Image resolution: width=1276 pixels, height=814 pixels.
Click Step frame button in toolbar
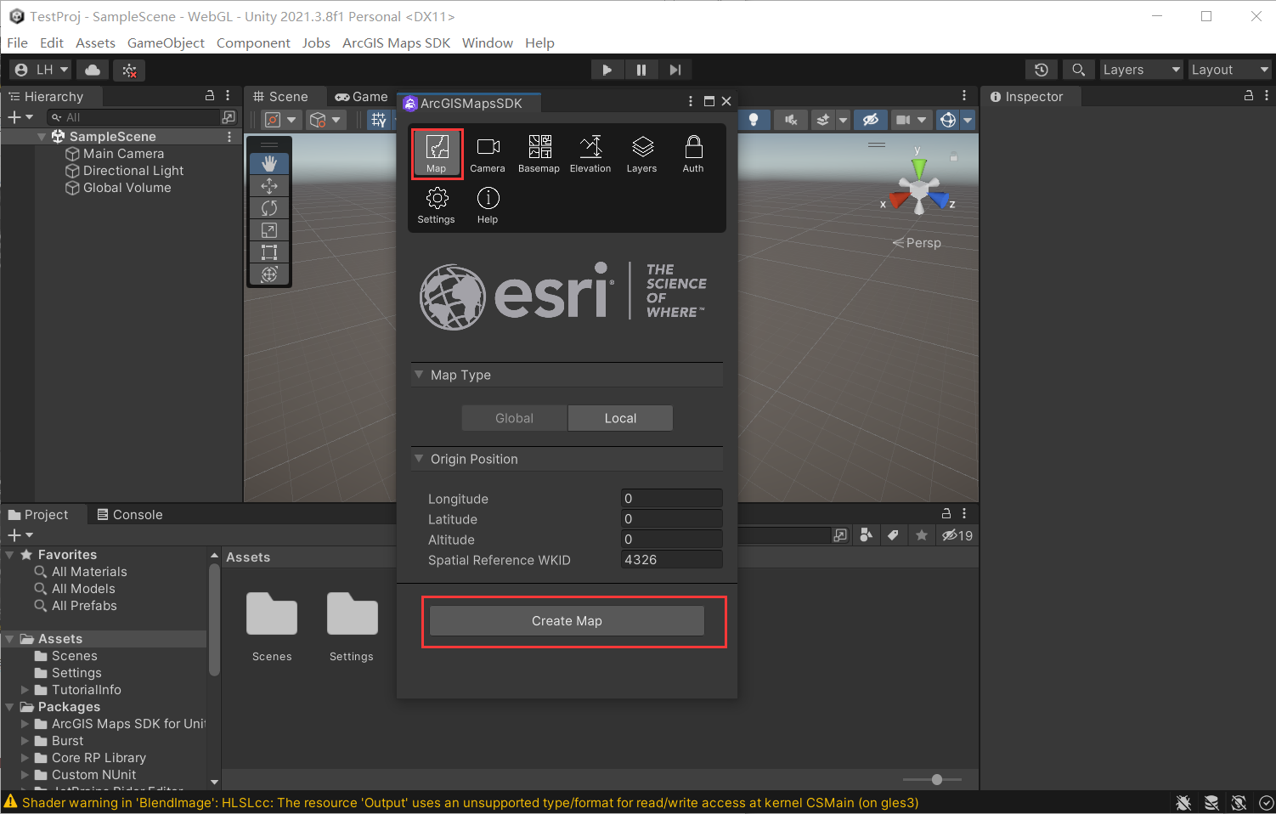tap(675, 70)
